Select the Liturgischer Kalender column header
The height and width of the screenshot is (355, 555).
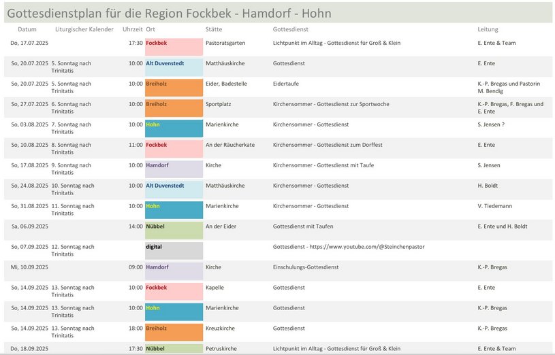click(x=84, y=29)
